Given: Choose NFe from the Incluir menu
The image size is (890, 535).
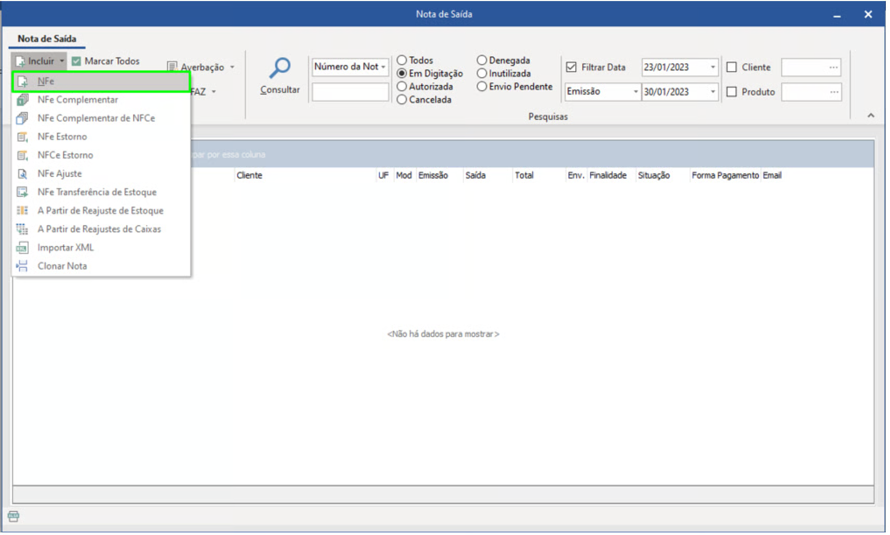Looking at the screenshot, I should point(46,82).
